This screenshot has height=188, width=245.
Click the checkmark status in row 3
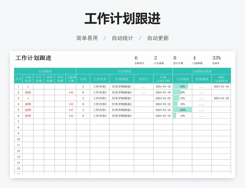click(x=28, y=98)
